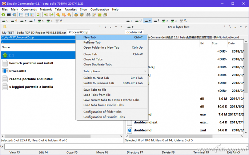Select drive d in left drive bar
The image size is (249, 155).
click(14, 21)
